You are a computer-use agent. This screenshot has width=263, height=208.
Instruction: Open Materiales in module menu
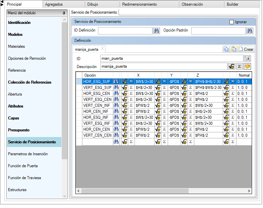(17, 46)
